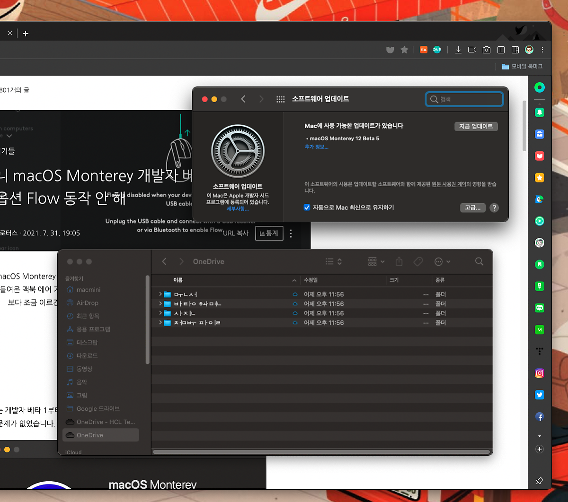The image size is (568, 502).
Task: Open the Facebook sidebar icon
Action: click(x=540, y=416)
